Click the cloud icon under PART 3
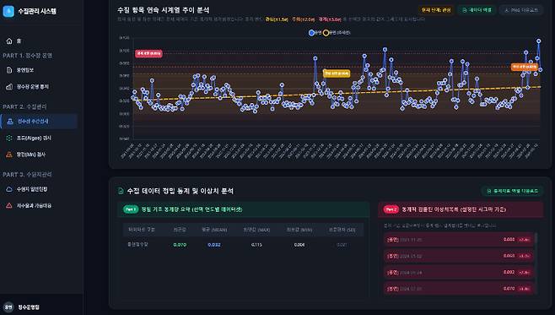555x315 pixels. click(x=9, y=189)
